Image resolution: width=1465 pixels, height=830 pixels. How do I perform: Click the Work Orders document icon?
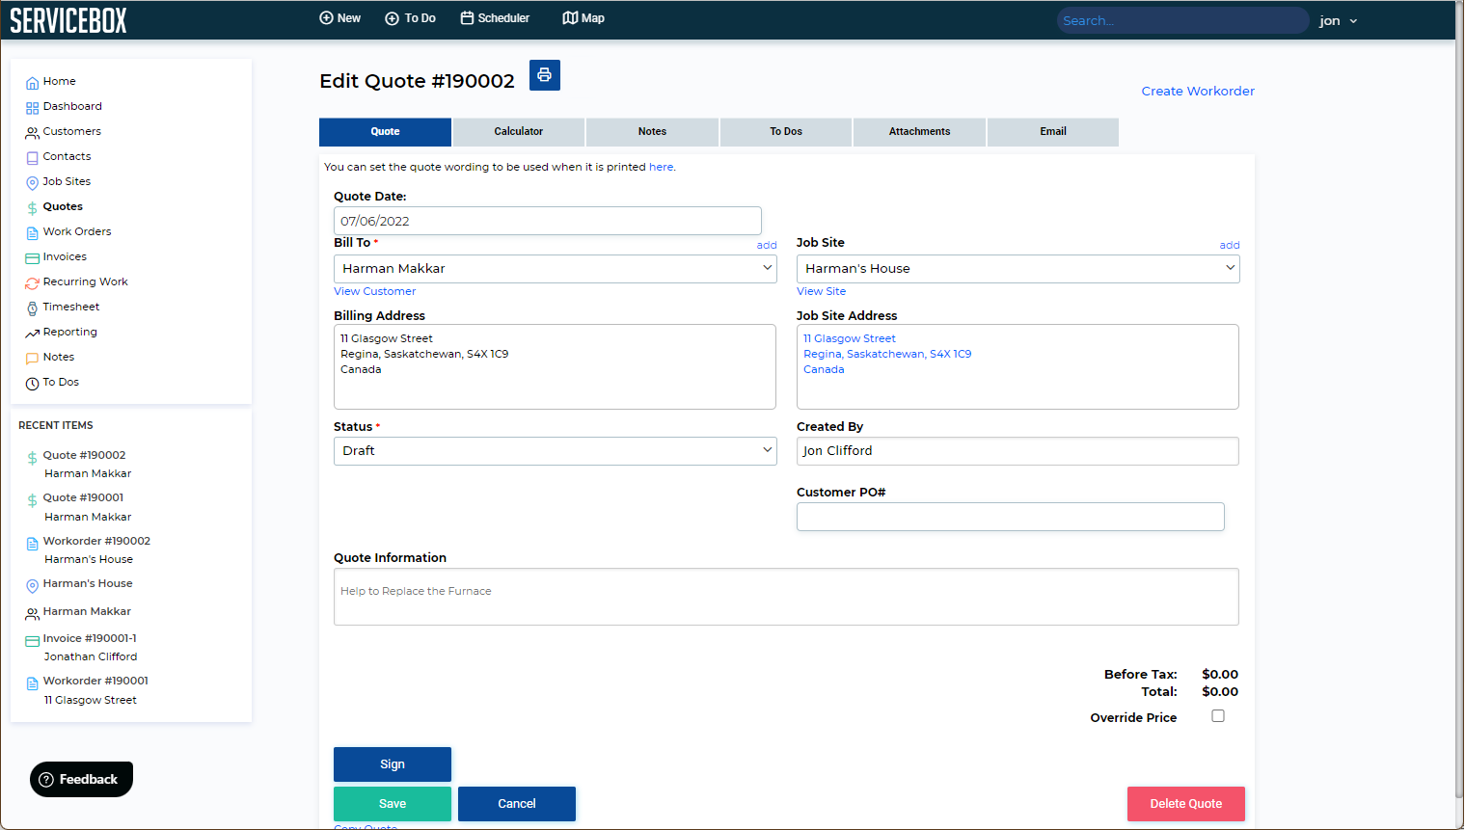coord(32,233)
